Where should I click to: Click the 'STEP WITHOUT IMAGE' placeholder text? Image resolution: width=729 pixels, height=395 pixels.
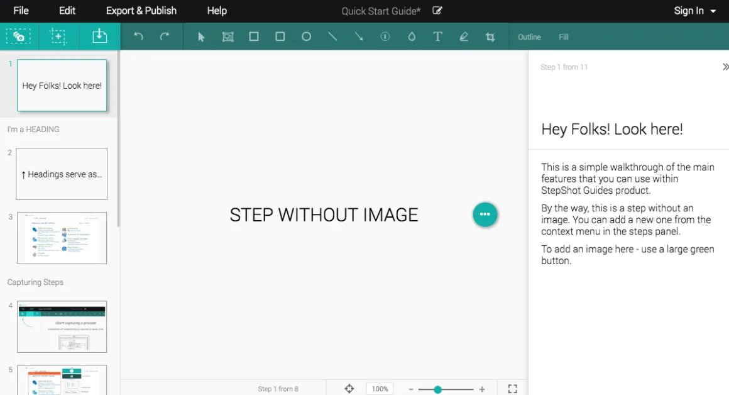tap(324, 215)
